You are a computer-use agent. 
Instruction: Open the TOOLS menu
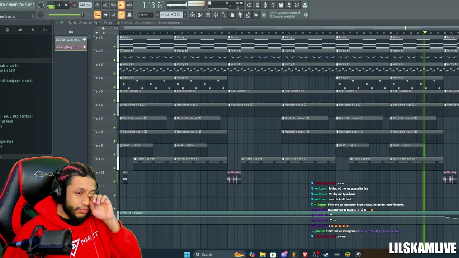[23, 5]
